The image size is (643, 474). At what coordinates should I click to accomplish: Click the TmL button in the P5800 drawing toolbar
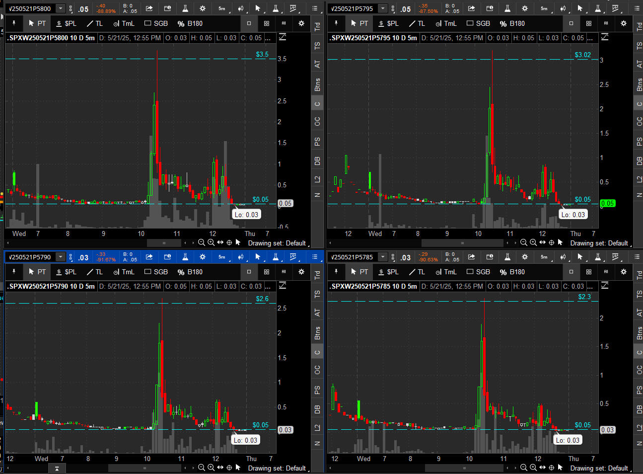(124, 23)
